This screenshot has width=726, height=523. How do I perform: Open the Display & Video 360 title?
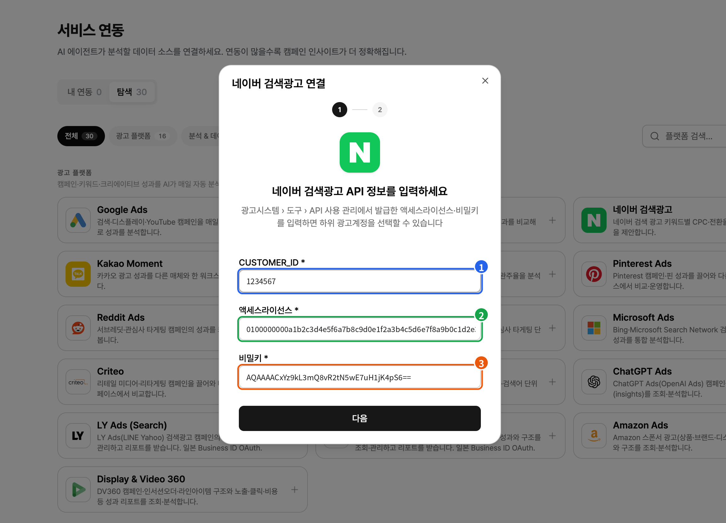pos(141,479)
